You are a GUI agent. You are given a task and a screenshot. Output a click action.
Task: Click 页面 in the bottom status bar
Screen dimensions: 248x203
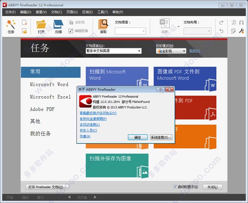point(10,198)
